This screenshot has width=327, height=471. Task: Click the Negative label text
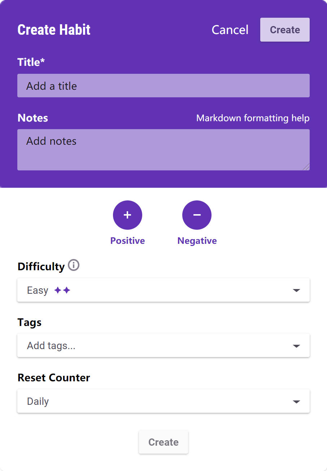coord(197,241)
